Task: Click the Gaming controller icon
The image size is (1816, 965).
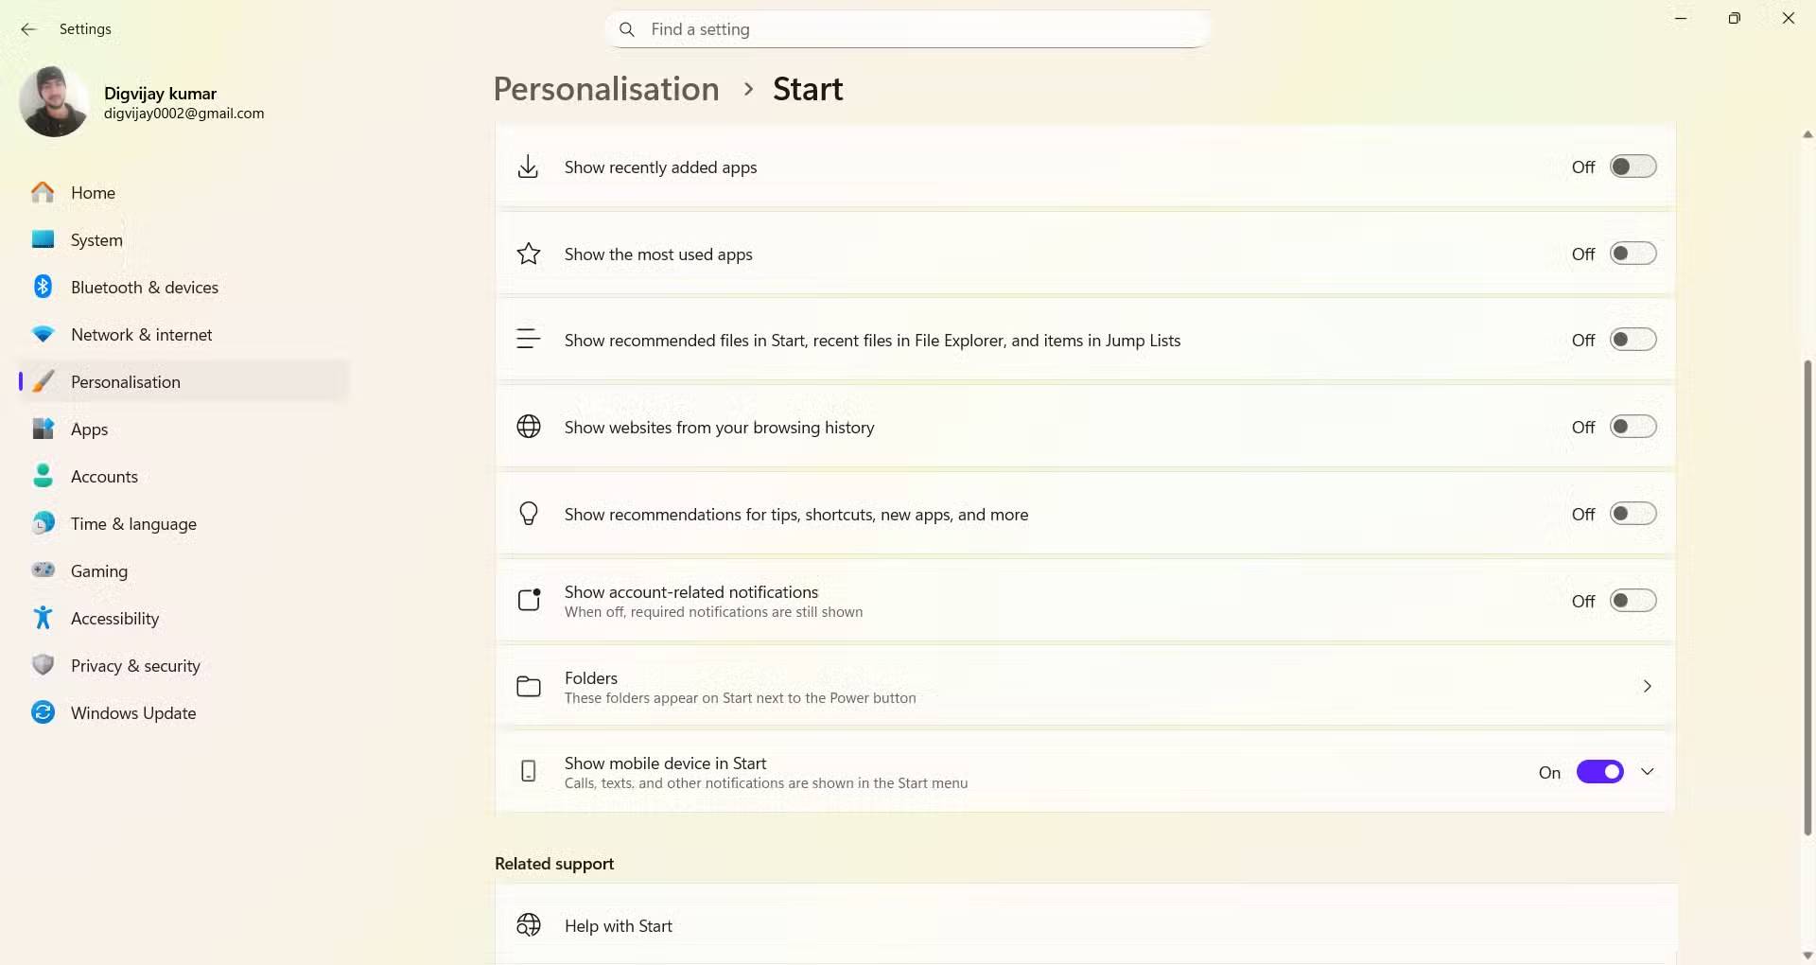Action: 43,570
